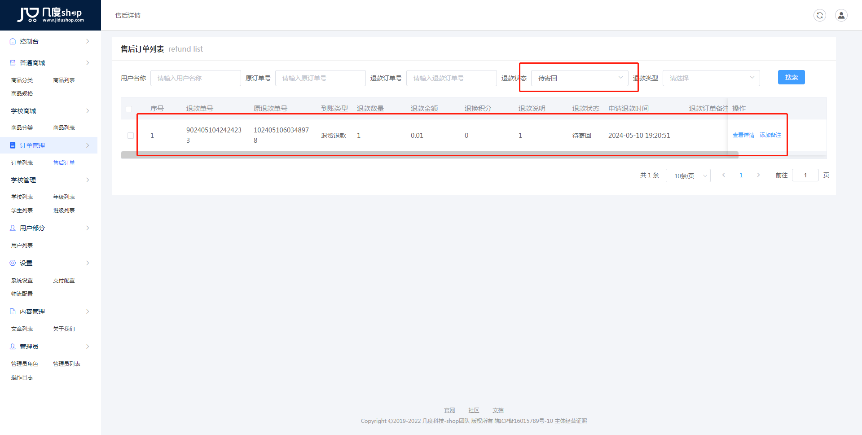Click the 控制台 home icon
Viewport: 862px width, 435px height.
pos(13,41)
